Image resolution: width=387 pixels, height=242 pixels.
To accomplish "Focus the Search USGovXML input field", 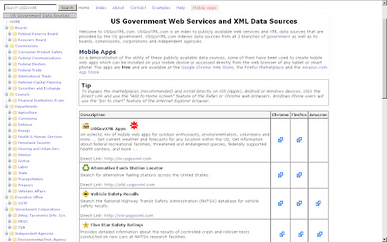I will [30, 8].
